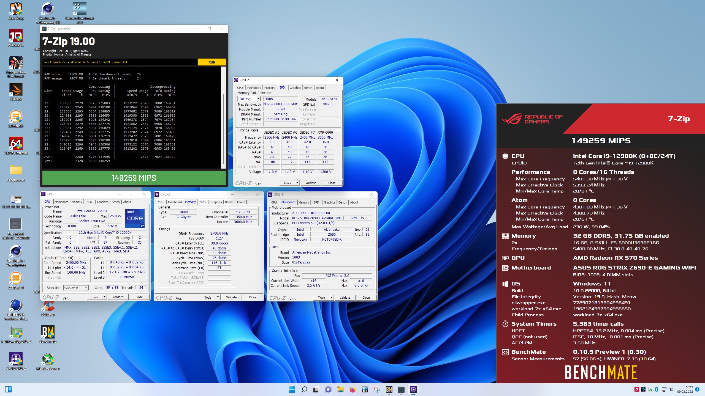705x396 pixels.
Task: Open the taskbar clock and date
Action: [685, 389]
